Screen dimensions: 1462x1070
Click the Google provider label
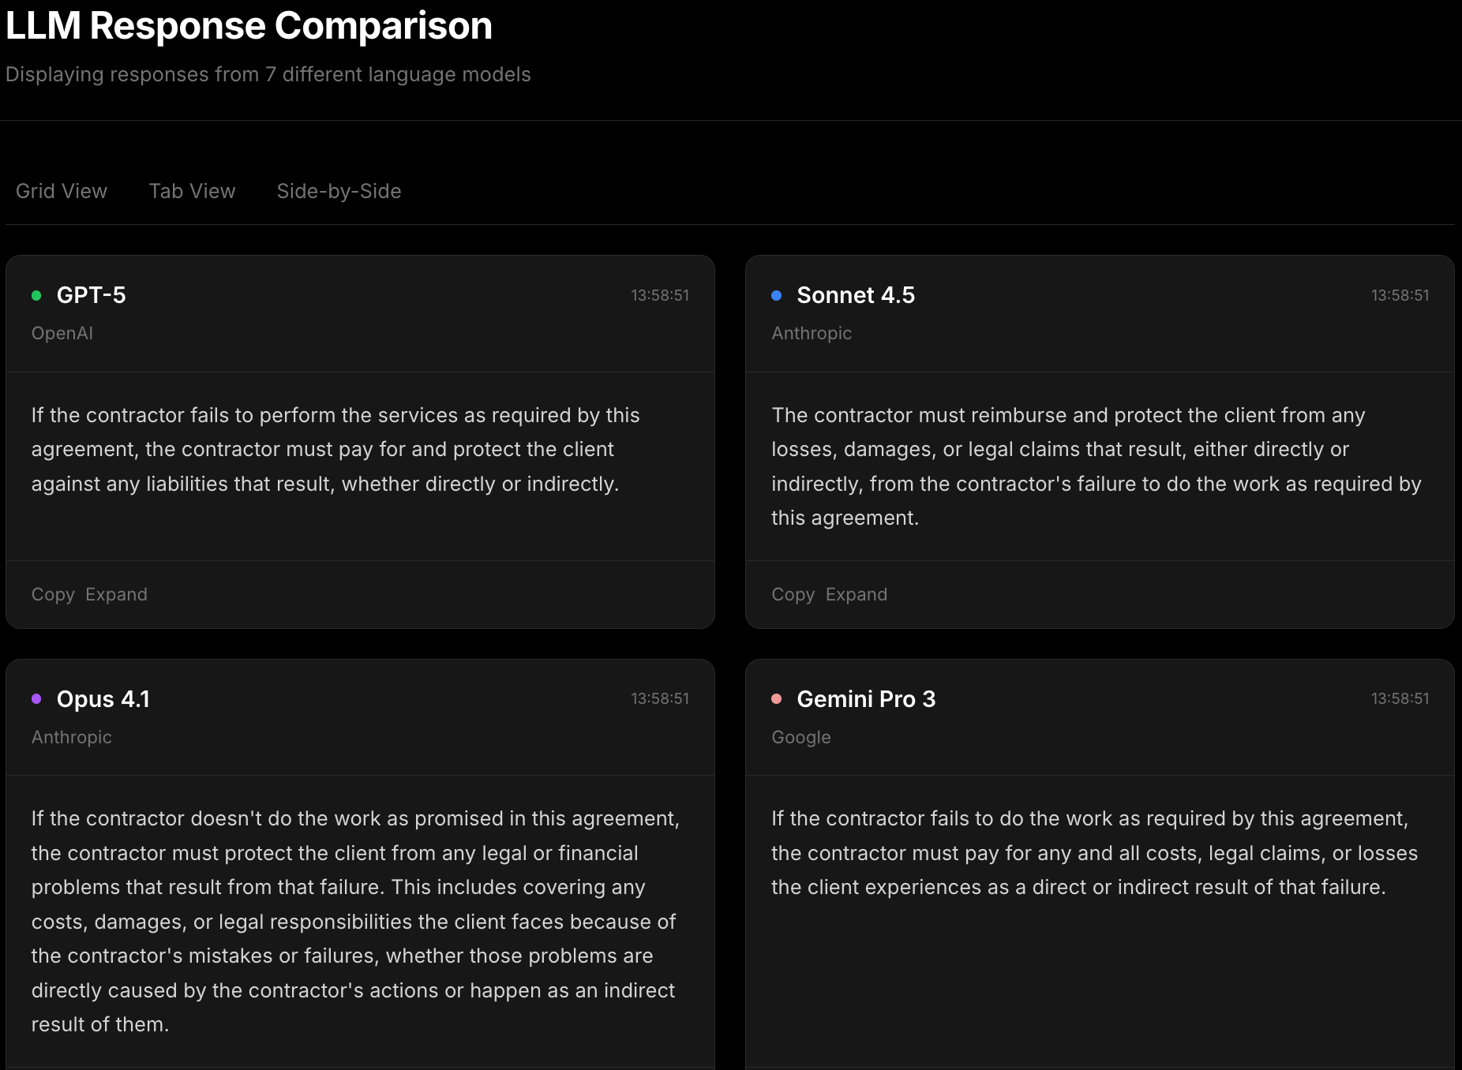(x=801, y=738)
